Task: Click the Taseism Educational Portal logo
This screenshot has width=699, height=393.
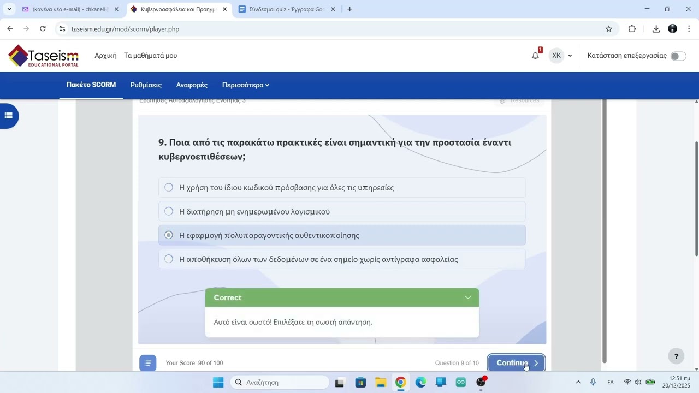Action: click(x=44, y=56)
